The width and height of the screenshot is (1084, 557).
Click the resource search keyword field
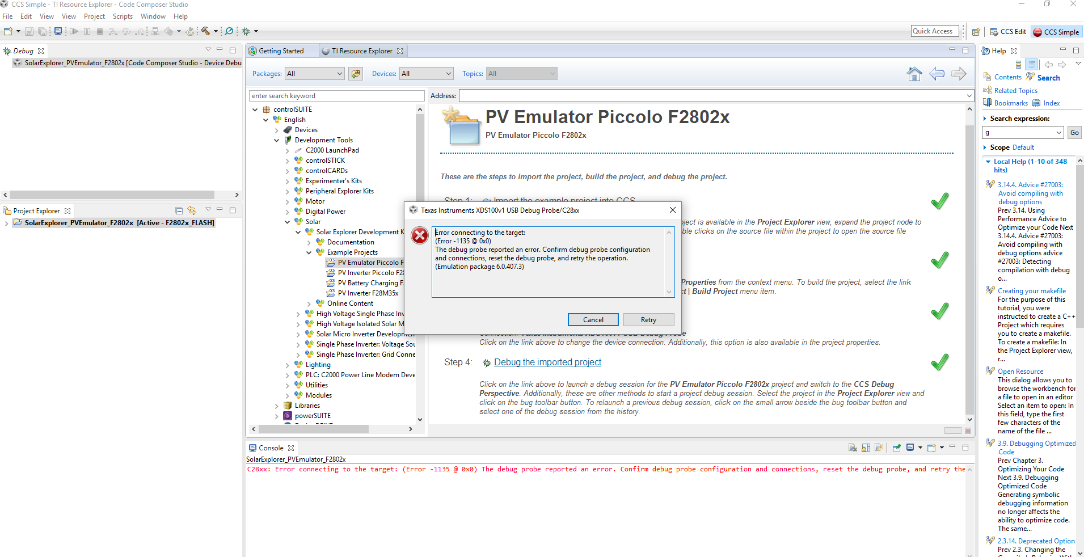tap(336, 96)
